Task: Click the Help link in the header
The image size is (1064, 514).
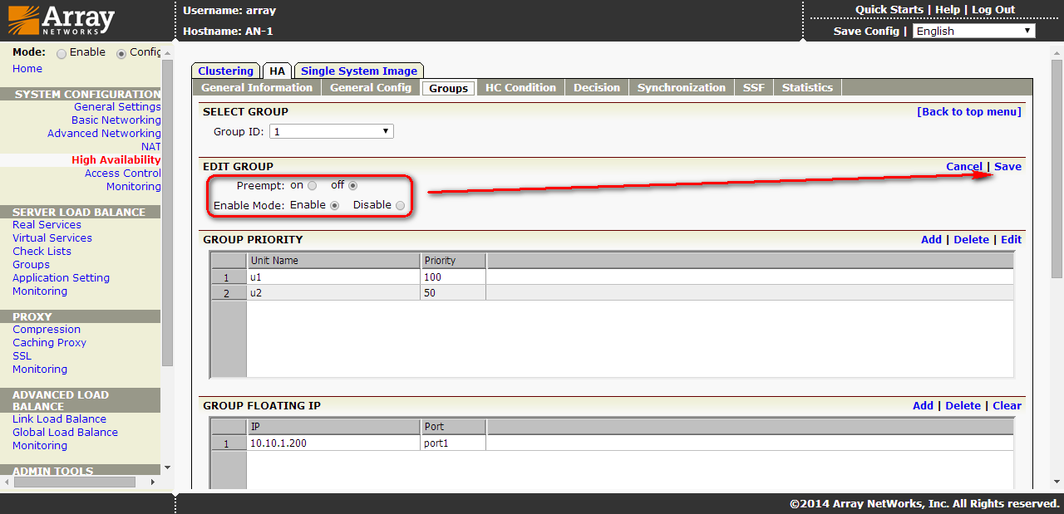Action: (x=948, y=10)
